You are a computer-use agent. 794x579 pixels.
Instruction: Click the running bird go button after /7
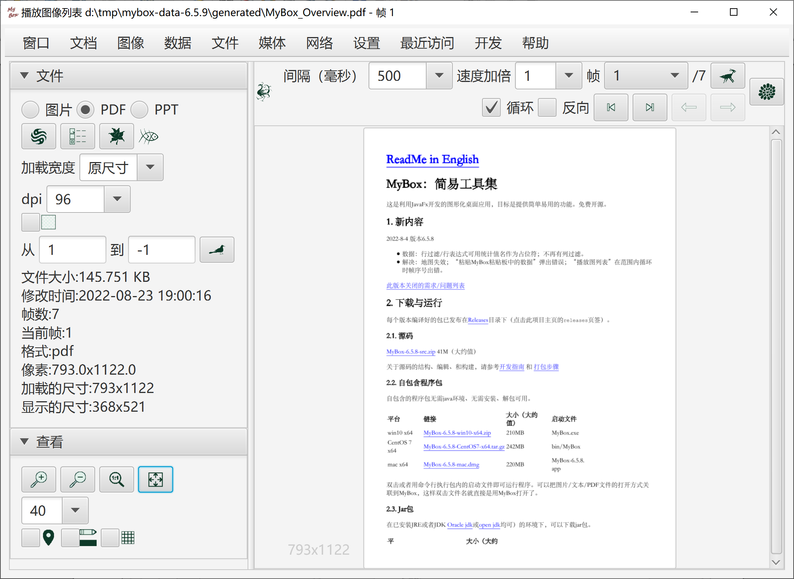(x=727, y=76)
